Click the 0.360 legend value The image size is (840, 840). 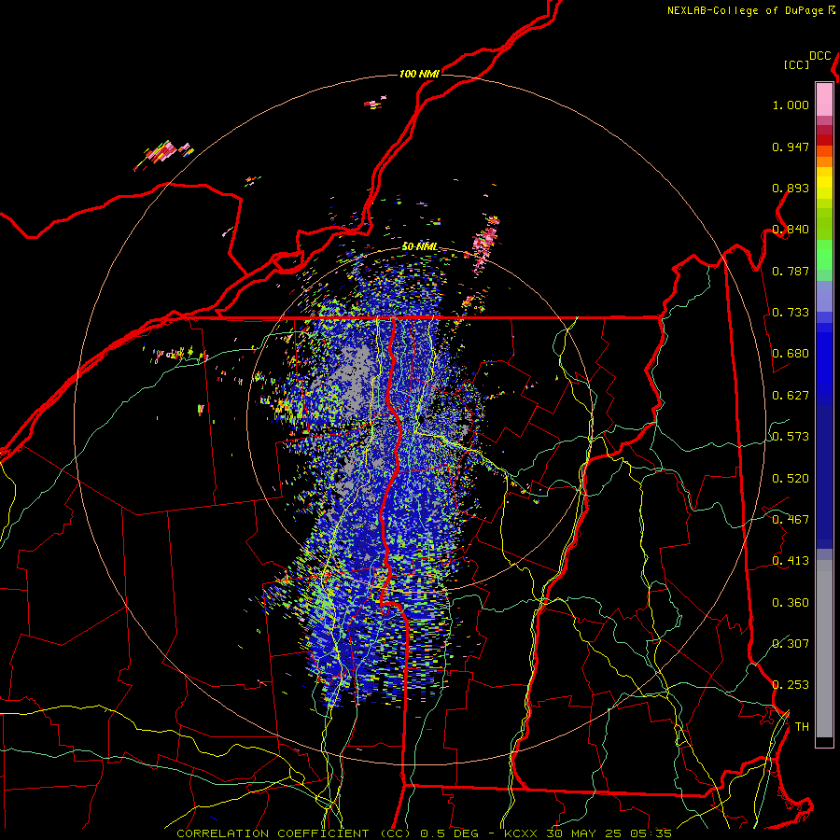point(791,603)
